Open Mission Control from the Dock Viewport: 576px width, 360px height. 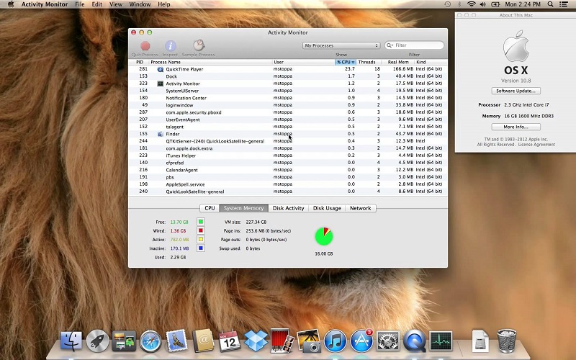click(x=124, y=341)
